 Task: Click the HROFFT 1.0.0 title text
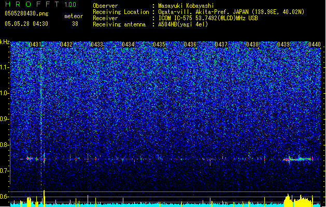click(x=40, y=4)
